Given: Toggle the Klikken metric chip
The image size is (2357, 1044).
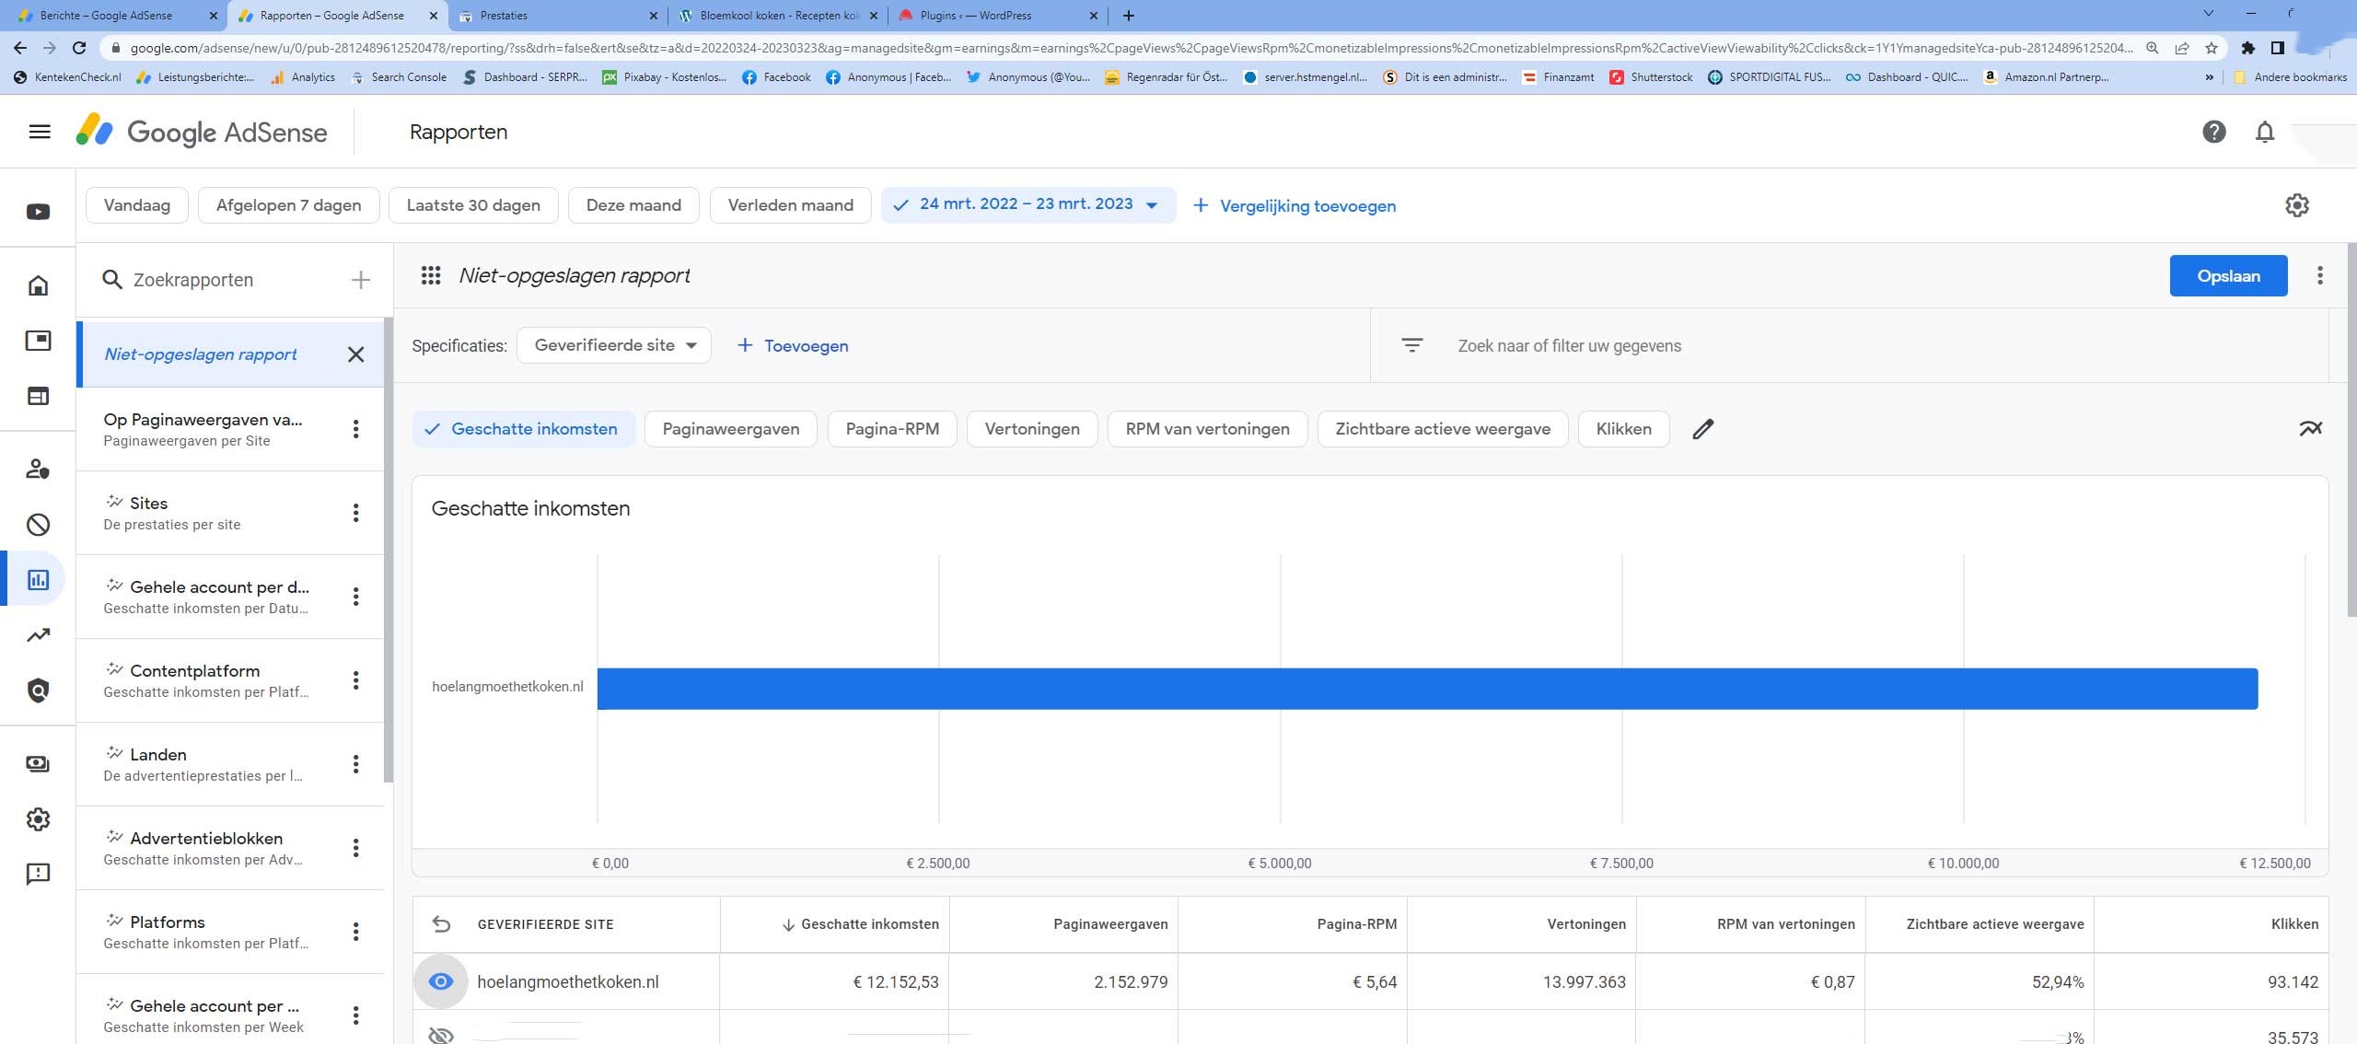Looking at the screenshot, I should tap(1623, 429).
